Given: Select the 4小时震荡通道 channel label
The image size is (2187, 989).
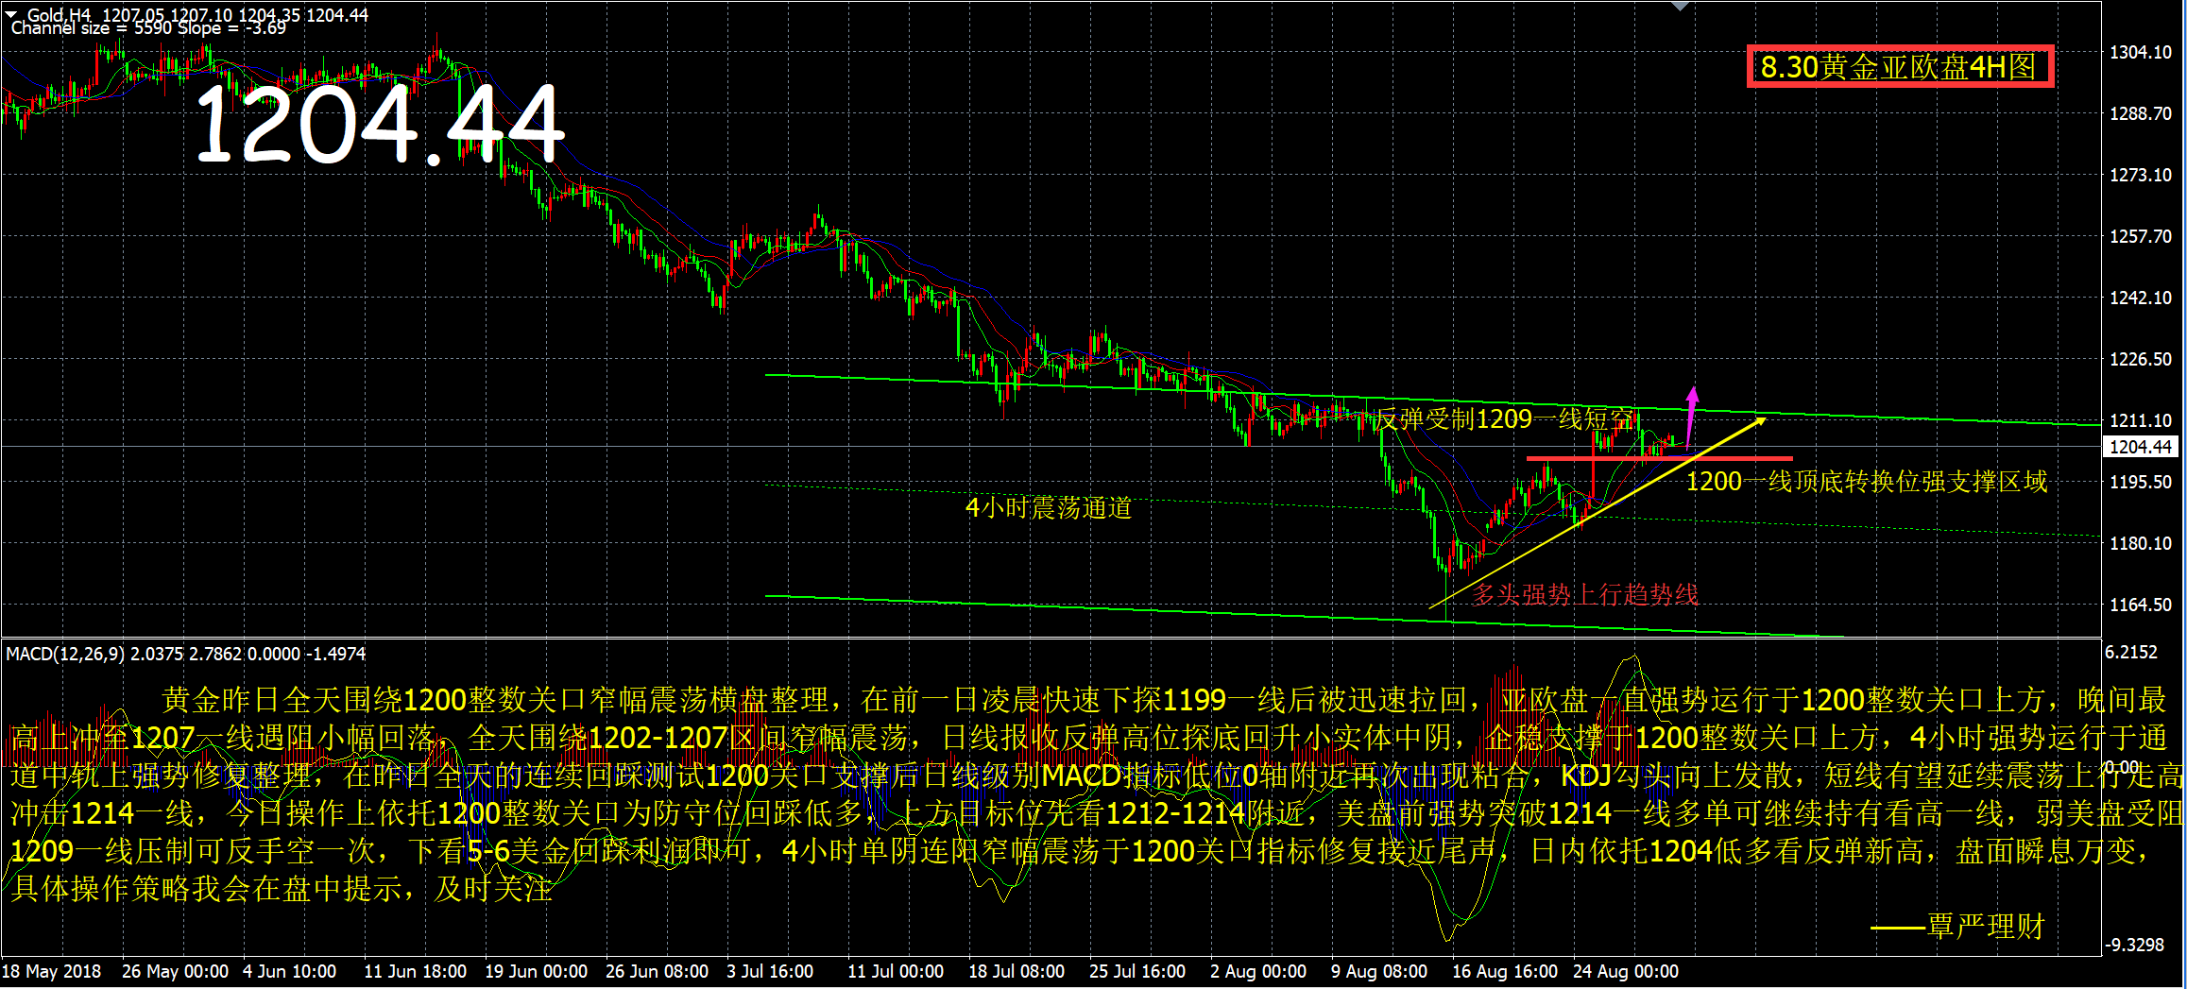Looking at the screenshot, I should 1049,508.
